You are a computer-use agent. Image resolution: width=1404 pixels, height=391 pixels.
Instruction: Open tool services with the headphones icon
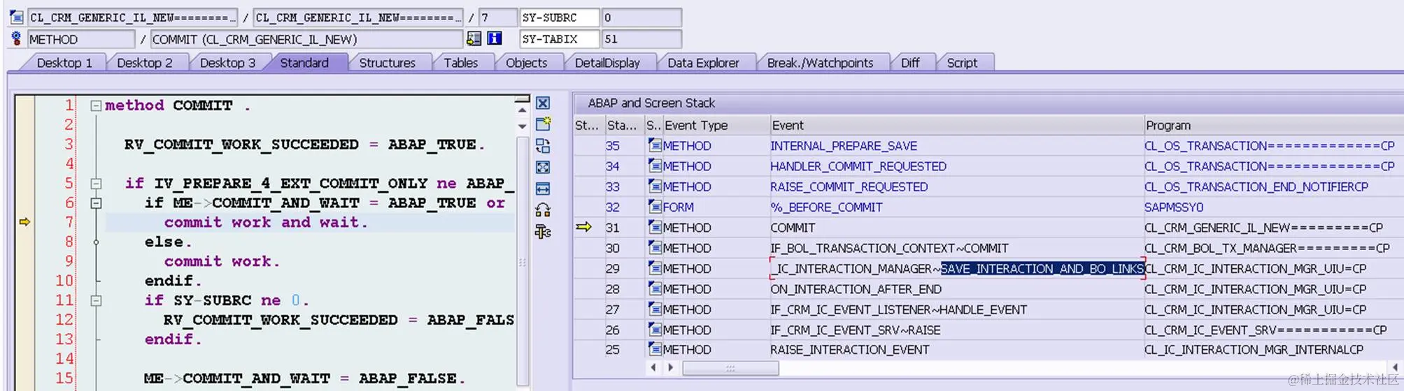tap(542, 210)
